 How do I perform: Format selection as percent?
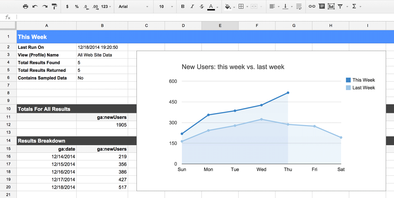tap(77, 6)
